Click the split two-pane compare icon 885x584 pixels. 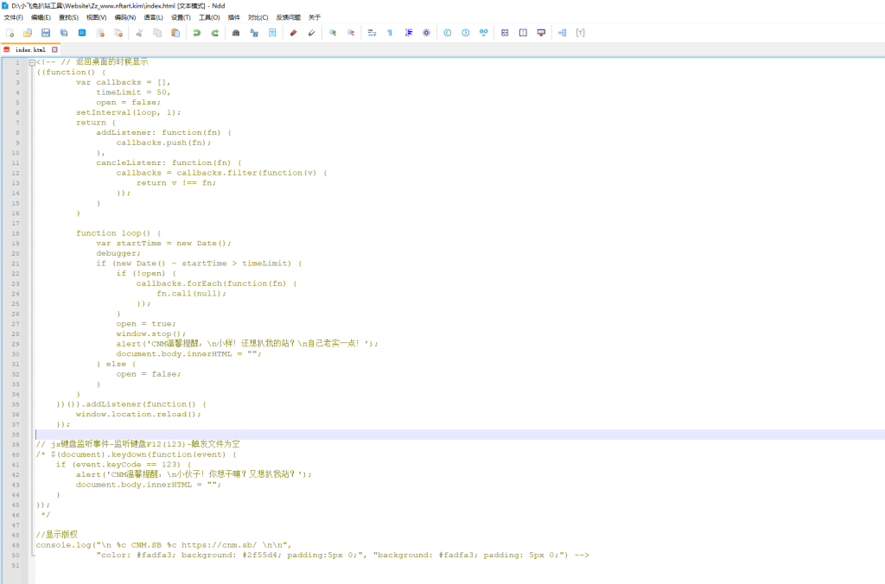tap(523, 33)
